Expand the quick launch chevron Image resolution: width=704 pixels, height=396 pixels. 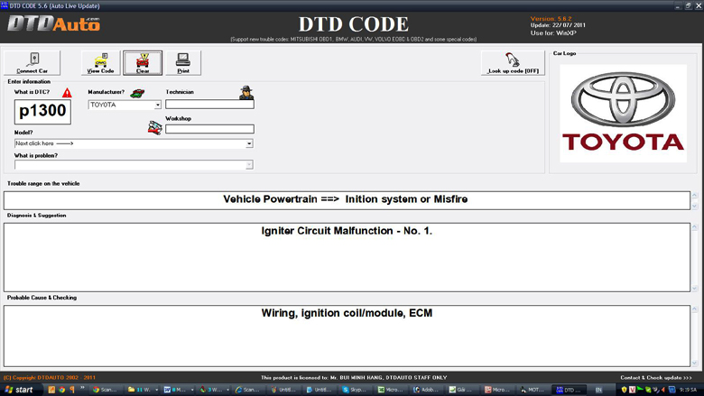coord(82,389)
